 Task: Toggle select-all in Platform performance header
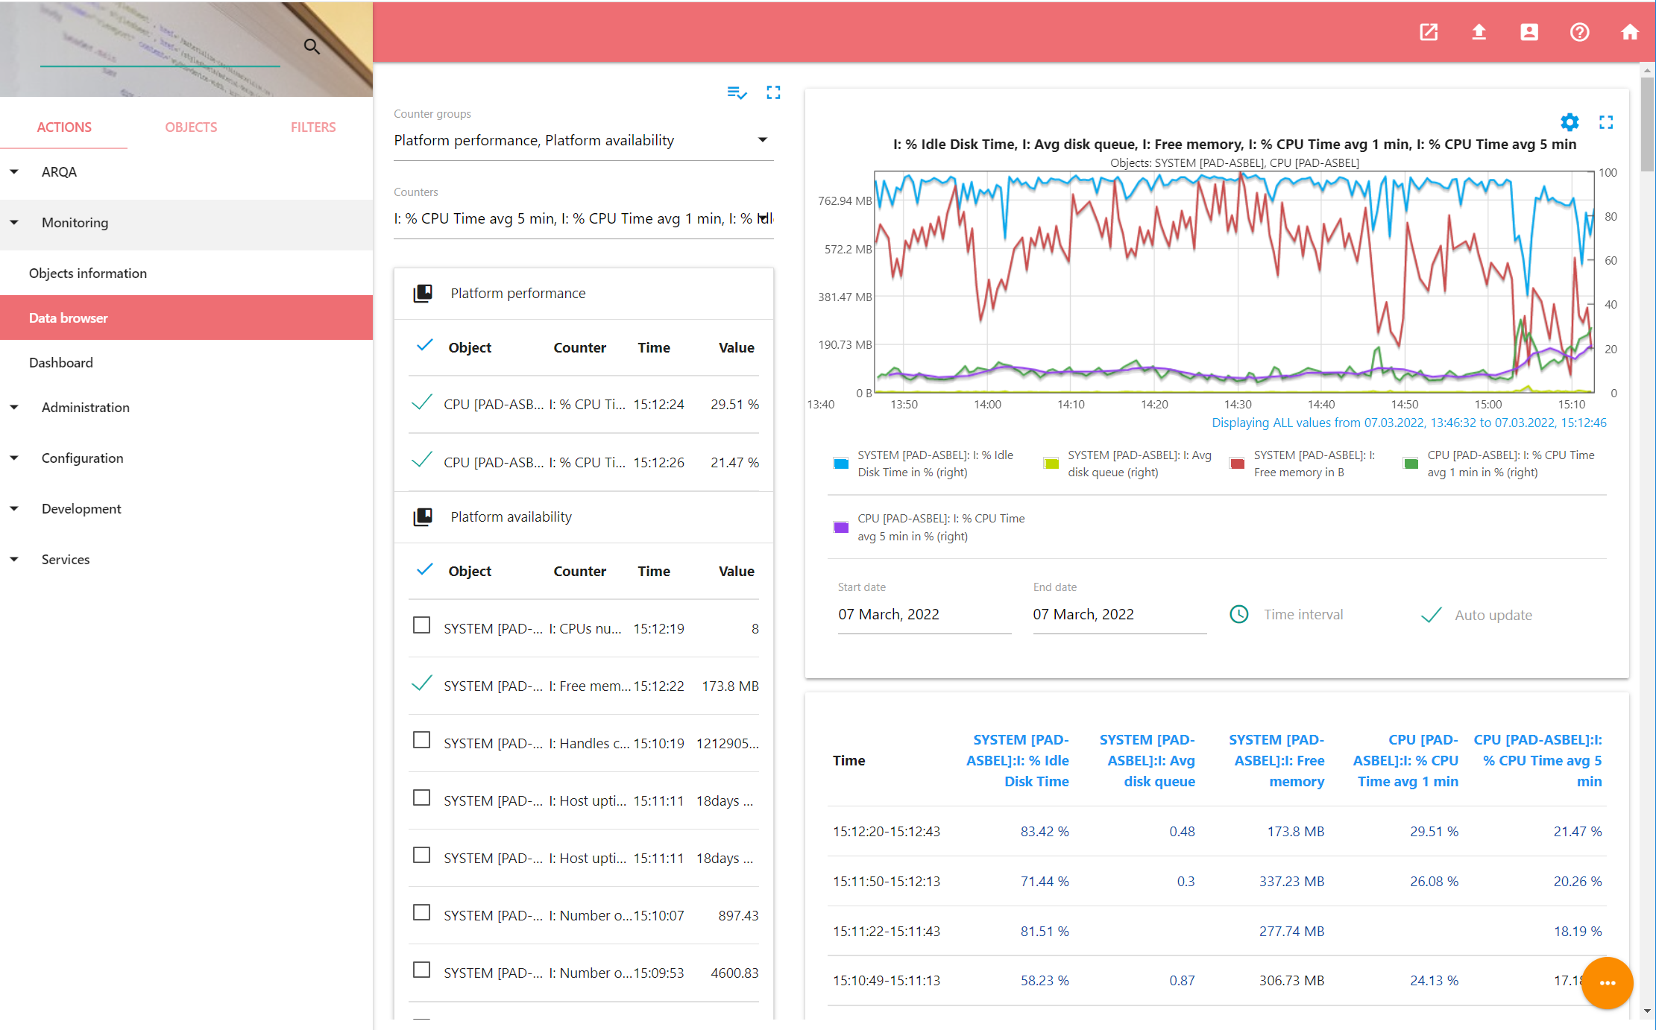(424, 346)
